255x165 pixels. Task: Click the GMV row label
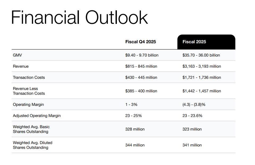17,55
